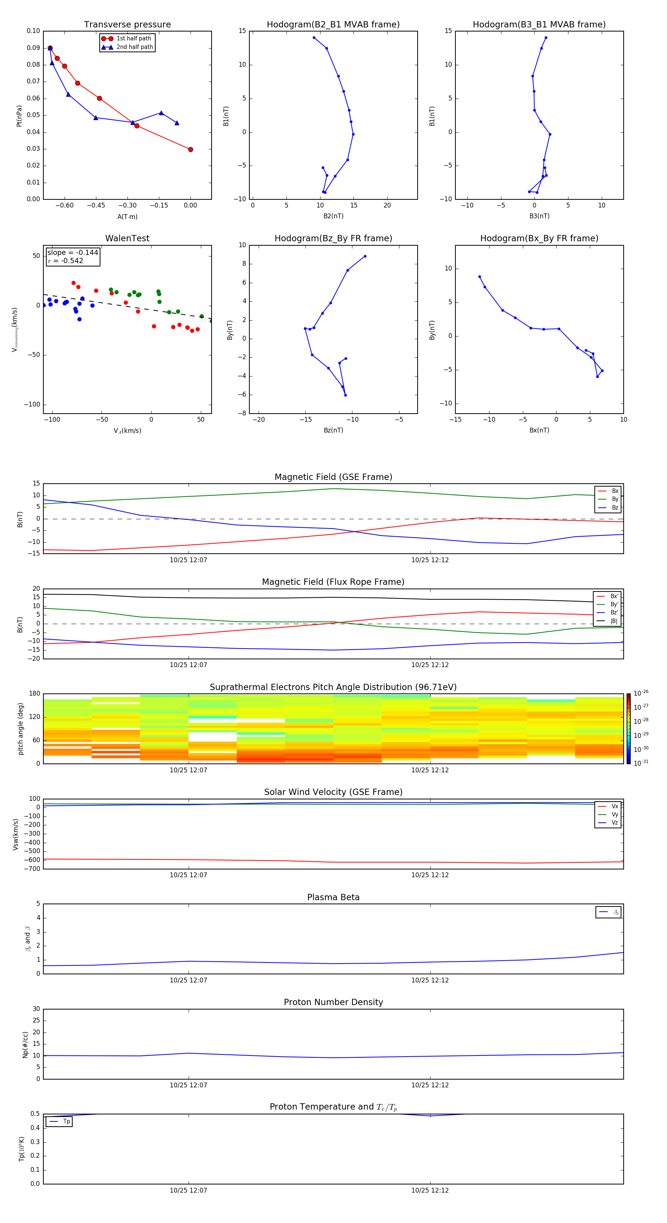Viewport: 667px width, 1223px height.
Task: Click the 'Bx(nT)' x-axis label
Action: coord(539,430)
